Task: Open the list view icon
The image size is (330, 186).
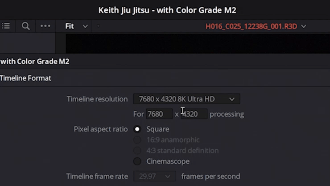Action: click(6, 26)
